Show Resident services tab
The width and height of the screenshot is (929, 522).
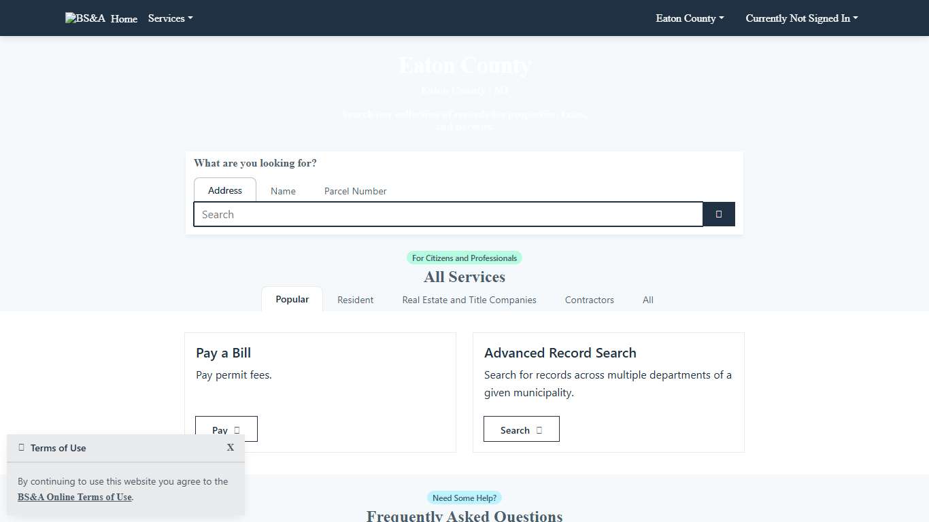pos(355,300)
